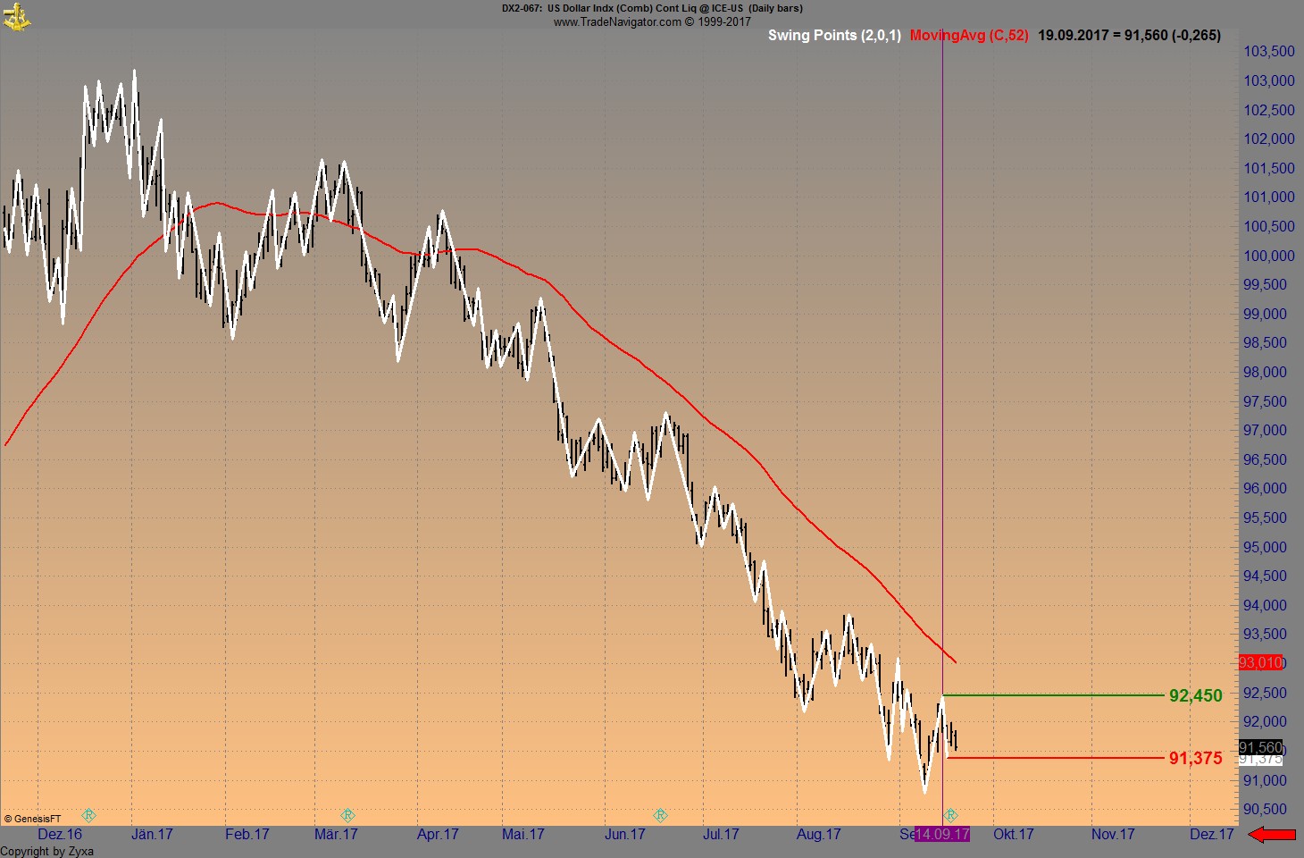The width and height of the screenshot is (1304, 858).
Task: Click the 103,000 price axis value
Action: (x=1269, y=80)
